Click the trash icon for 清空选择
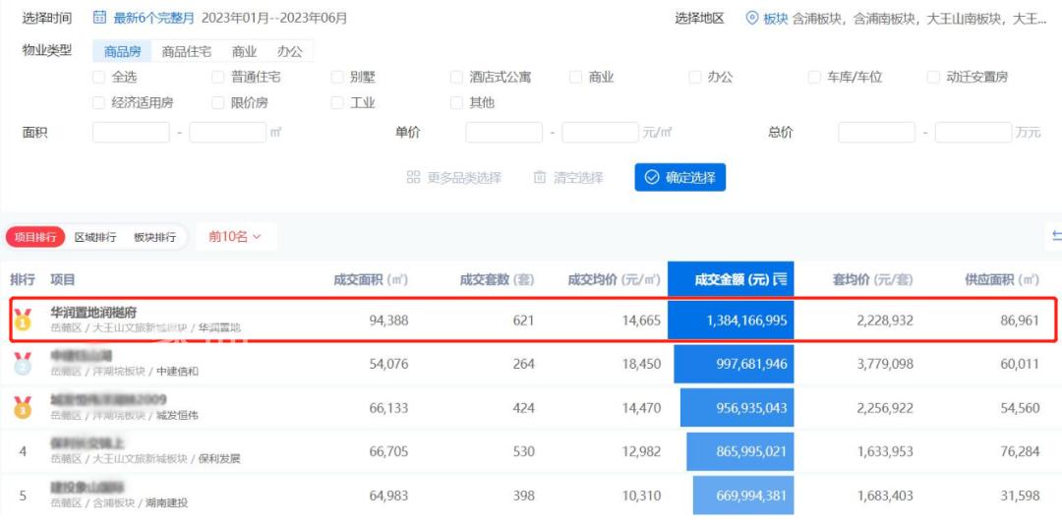 coord(539,177)
